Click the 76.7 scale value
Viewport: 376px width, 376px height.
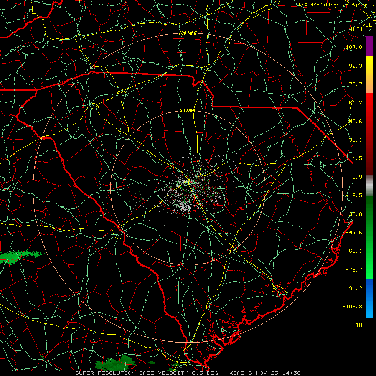pyautogui.click(x=356, y=84)
